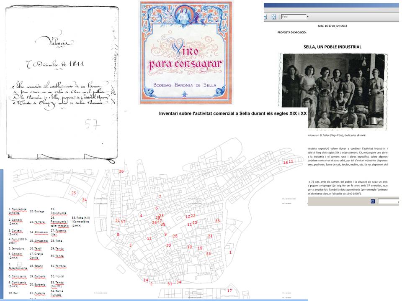The height and width of the screenshot is (301, 402).
Task: Click map marker number 1 on map
Action: pos(230,252)
